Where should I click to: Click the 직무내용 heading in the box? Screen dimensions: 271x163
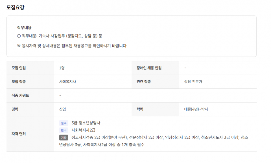pos(24,28)
